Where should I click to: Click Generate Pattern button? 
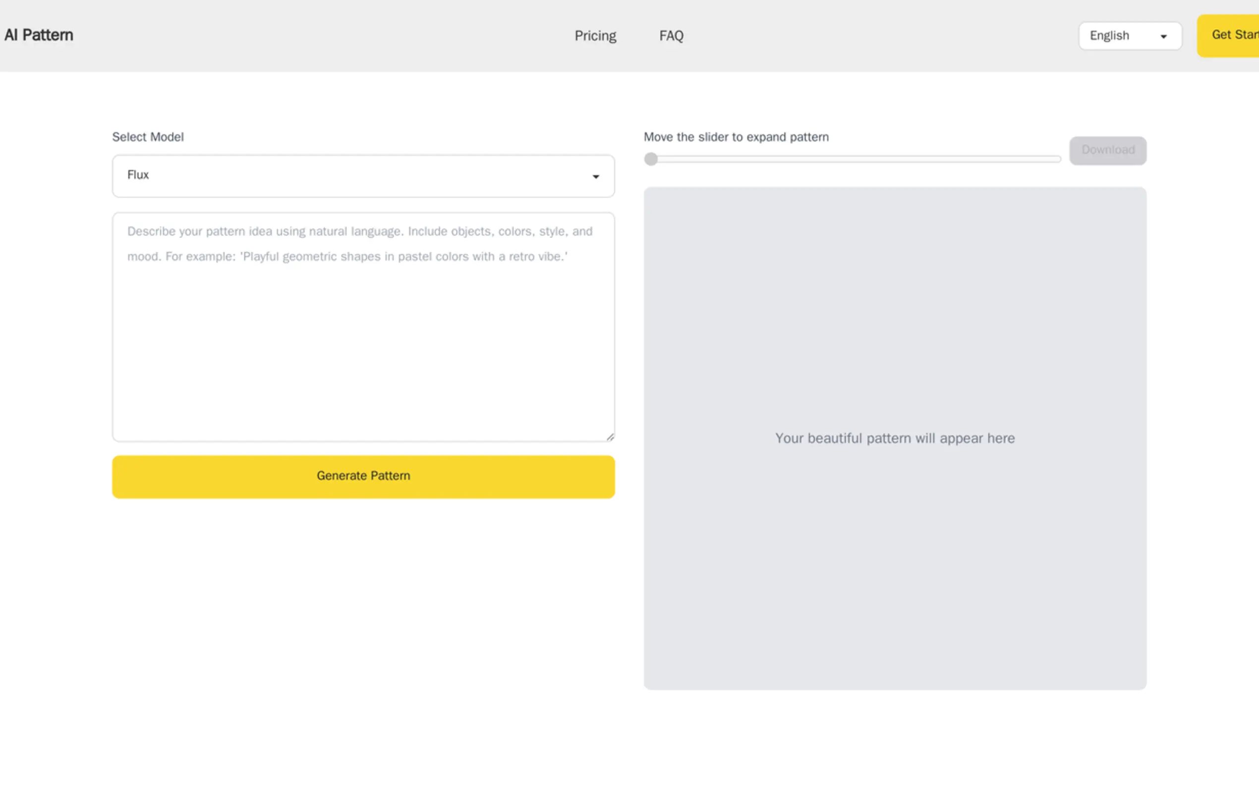point(363,476)
